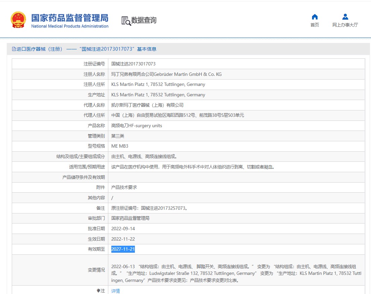
Task: Click the 生产地址 address value
Action: (x=158, y=95)
